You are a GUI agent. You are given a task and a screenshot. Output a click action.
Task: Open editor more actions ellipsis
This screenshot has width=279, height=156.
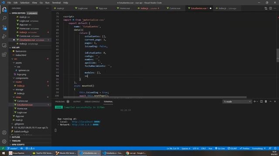[275, 8]
